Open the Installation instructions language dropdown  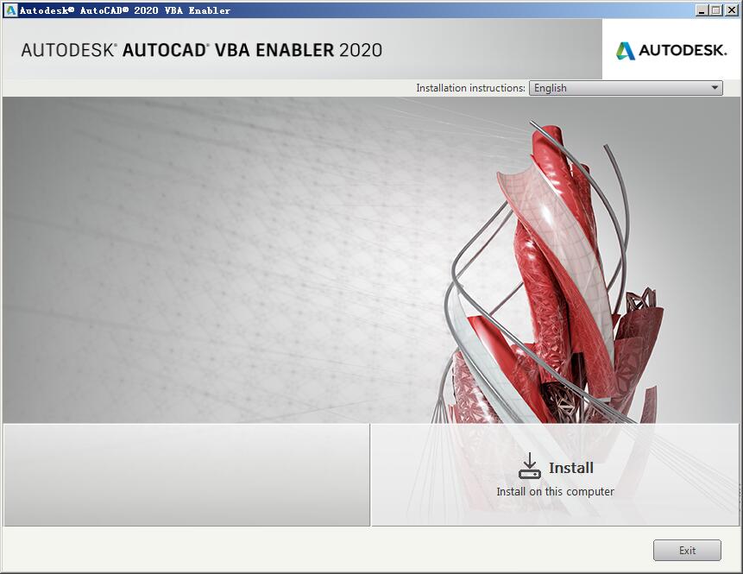(624, 87)
